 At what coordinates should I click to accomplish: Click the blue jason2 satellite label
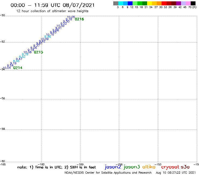coord(113,167)
